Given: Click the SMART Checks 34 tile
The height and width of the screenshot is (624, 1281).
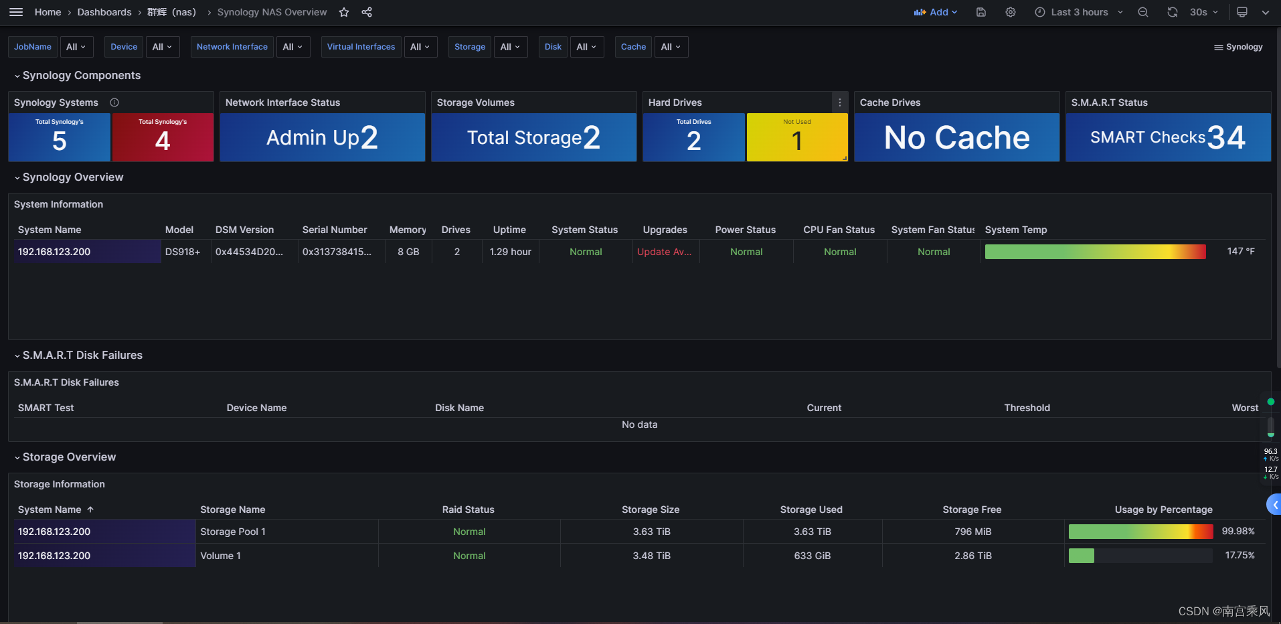Looking at the screenshot, I should [x=1169, y=137].
